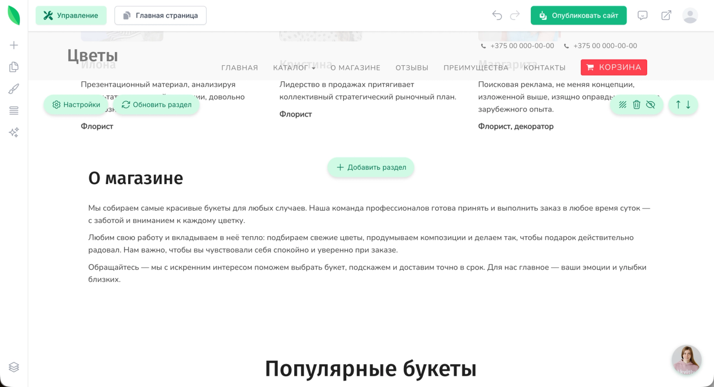Open the comments chat icon

643,16
